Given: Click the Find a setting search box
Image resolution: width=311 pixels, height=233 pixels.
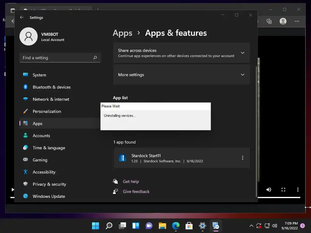Looking at the screenshot, I should tap(60, 58).
